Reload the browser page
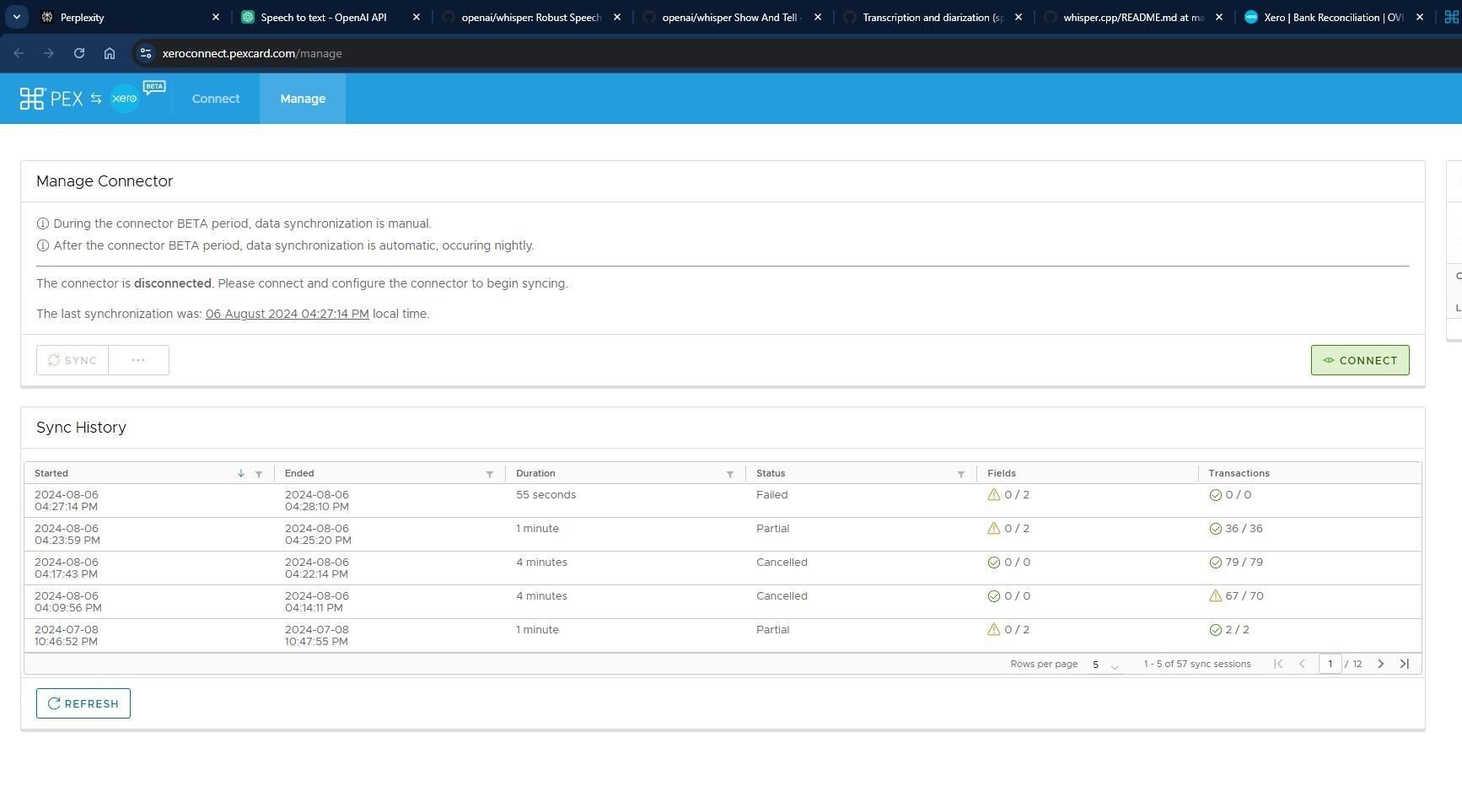Viewport: 1462px width, 786px height. [79, 53]
